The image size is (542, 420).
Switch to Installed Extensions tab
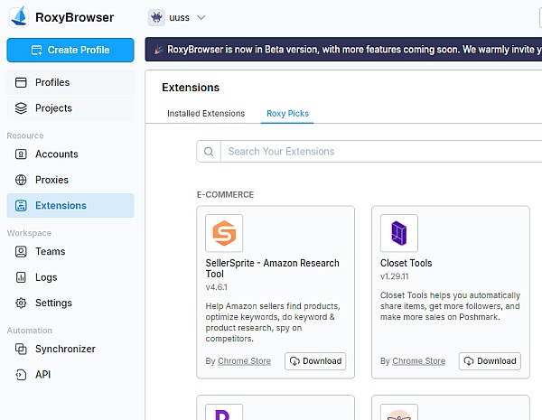(x=206, y=114)
